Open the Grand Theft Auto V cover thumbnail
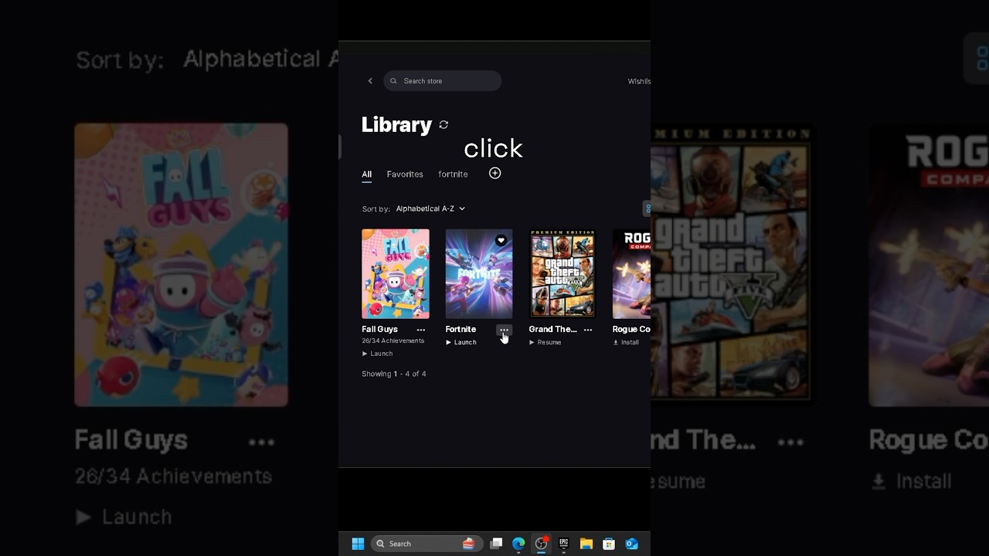Viewport: 989px width, 556px height. 562,273
